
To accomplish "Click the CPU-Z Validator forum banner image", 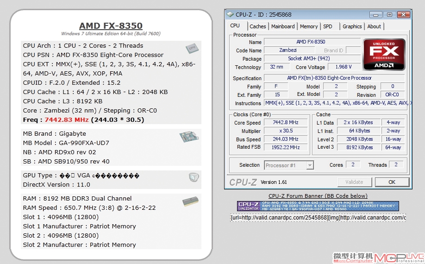I will (318, 206).
